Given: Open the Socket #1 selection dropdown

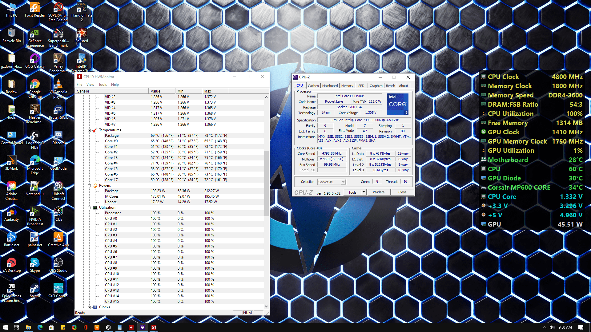Looking at the screenshot, I should tap(343, 182).
